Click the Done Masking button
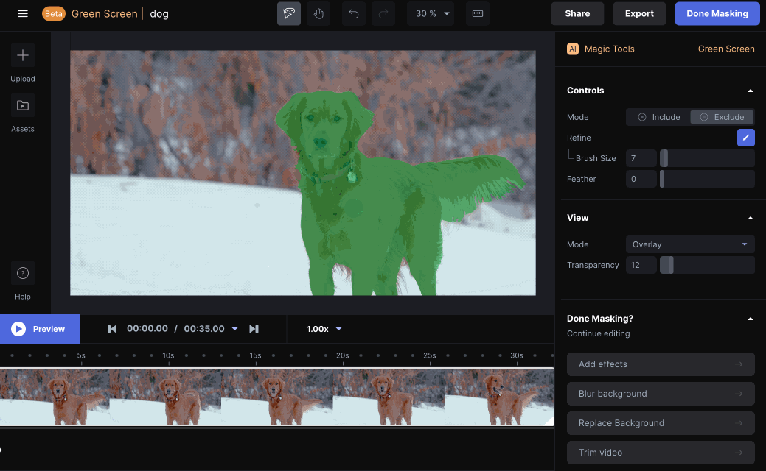 click(717, 14)
